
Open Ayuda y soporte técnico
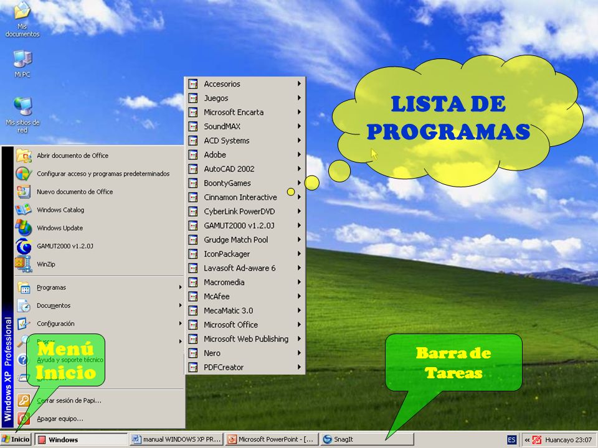click(x=99, y=360)
